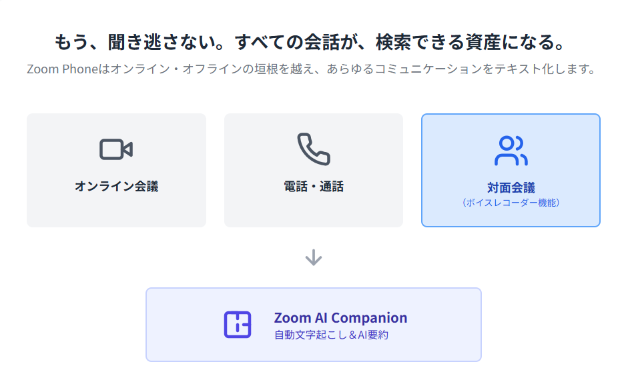
Task: Click the 電話・通話 label text
Action: (x=314, y=186)
